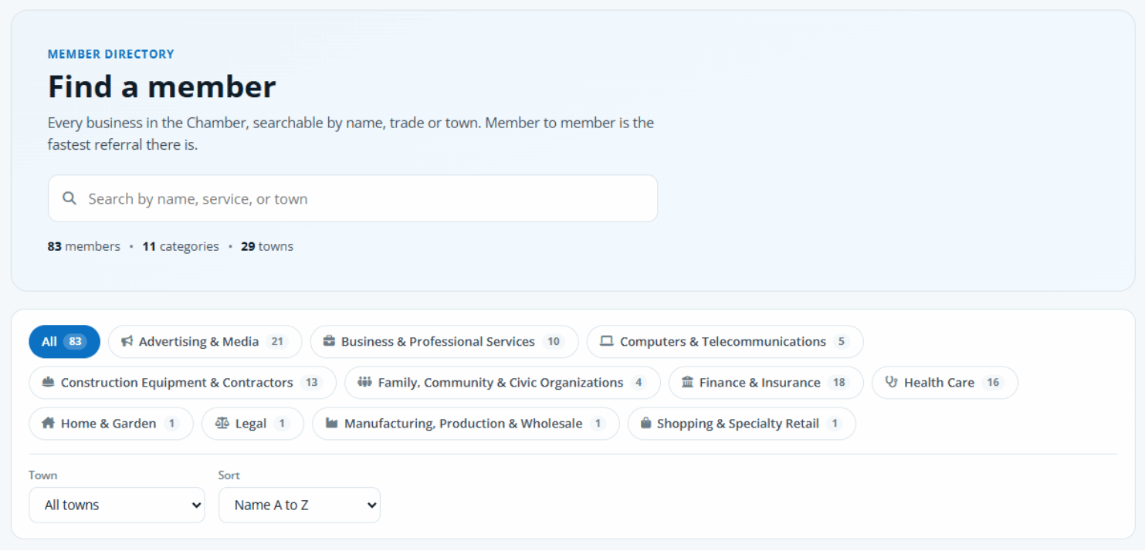Image resolution: width=1145 pixels, height=551 pixels.
Task: Click the scales icon on Legal chip
Action: (222, 423)
